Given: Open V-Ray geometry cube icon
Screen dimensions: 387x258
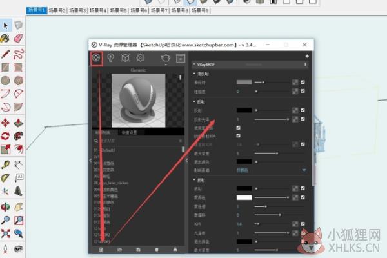Looking at the screenshot, I should (125, 58).
